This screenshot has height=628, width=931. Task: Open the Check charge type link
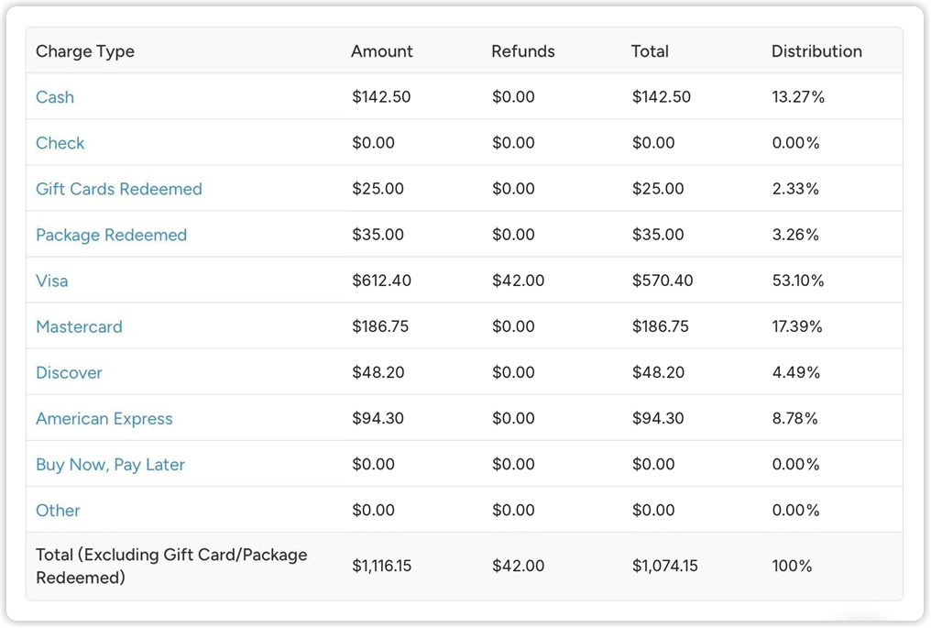60,143
